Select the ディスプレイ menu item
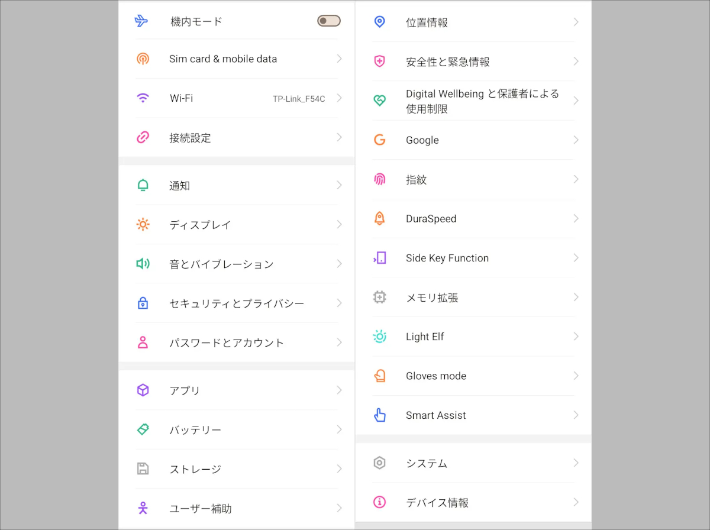Screen dimensions: 710x530 tap(201, 224)
